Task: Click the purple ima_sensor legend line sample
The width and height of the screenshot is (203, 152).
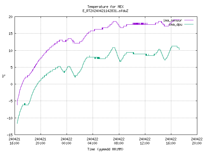Action: point(189,20)
